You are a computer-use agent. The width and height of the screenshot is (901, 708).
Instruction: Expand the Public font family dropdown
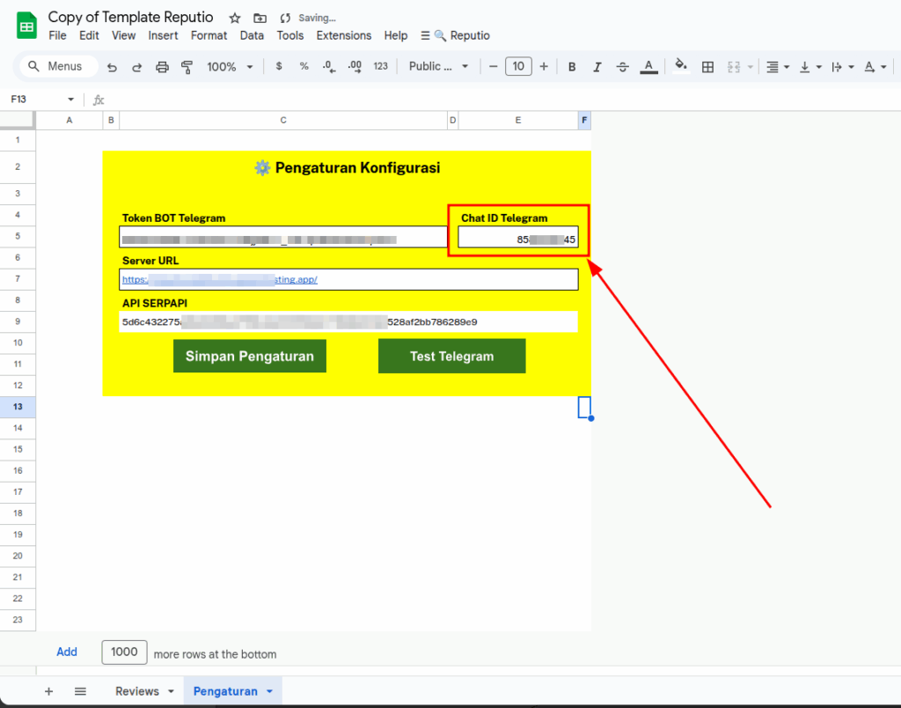[439, 67]
